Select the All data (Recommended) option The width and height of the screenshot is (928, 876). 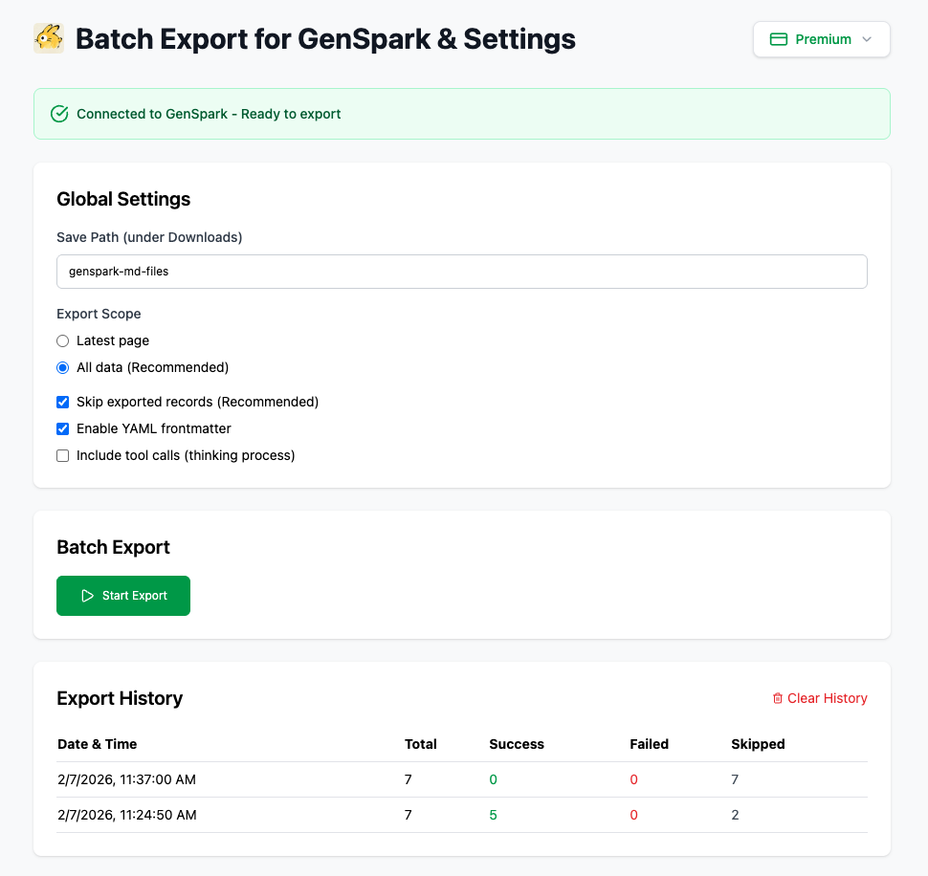pos(62,367)
